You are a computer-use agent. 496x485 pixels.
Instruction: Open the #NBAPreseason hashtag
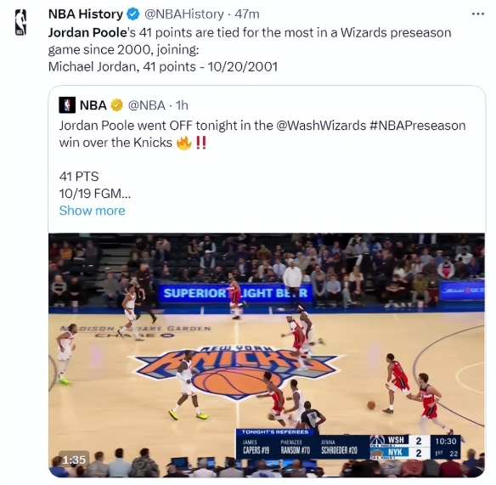(x=417, y=126)
